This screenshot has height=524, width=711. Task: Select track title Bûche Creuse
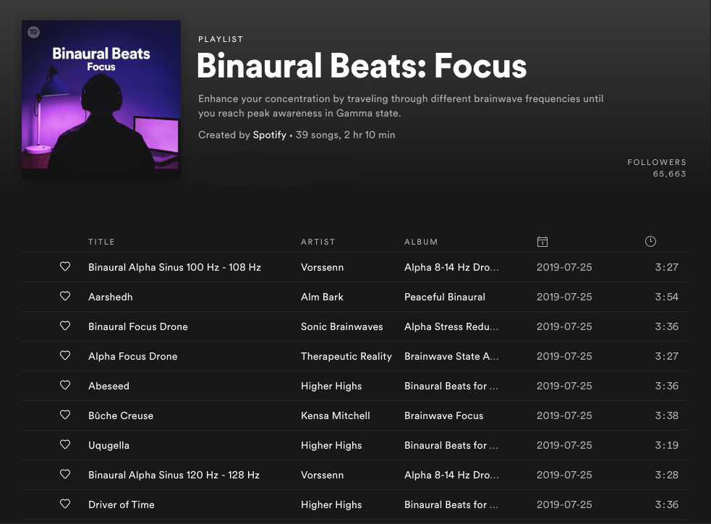[121, 415]
